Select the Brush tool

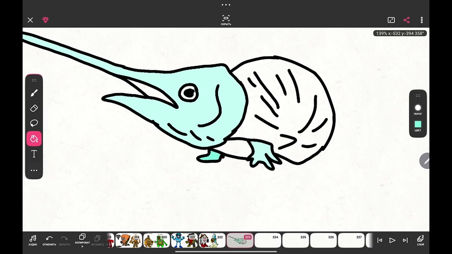34,93
